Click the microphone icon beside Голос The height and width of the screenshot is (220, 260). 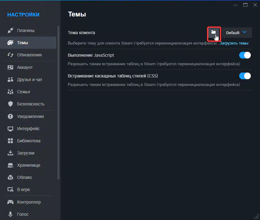(10, 214)
